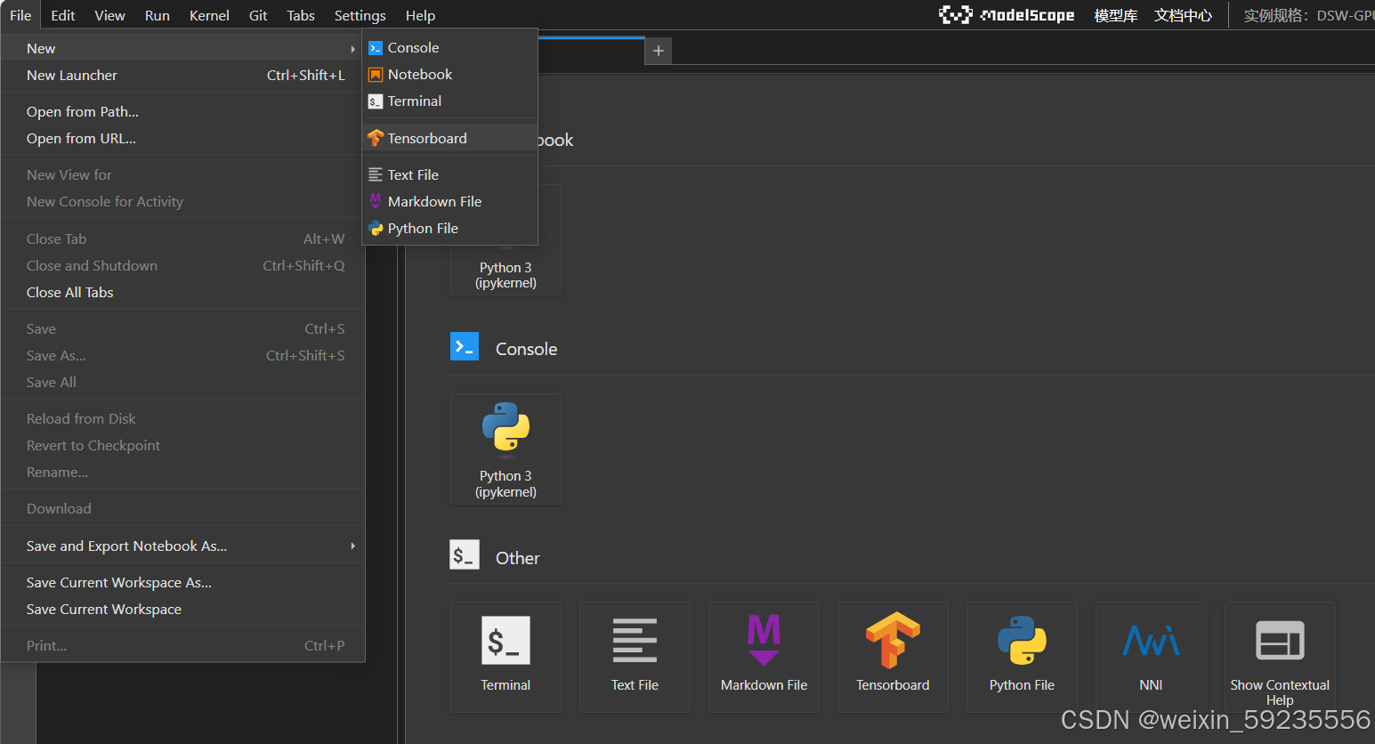The width and height of the screenshot is (1375, 744).
Task: Open the Terminal launcher card
Action: 506,656
